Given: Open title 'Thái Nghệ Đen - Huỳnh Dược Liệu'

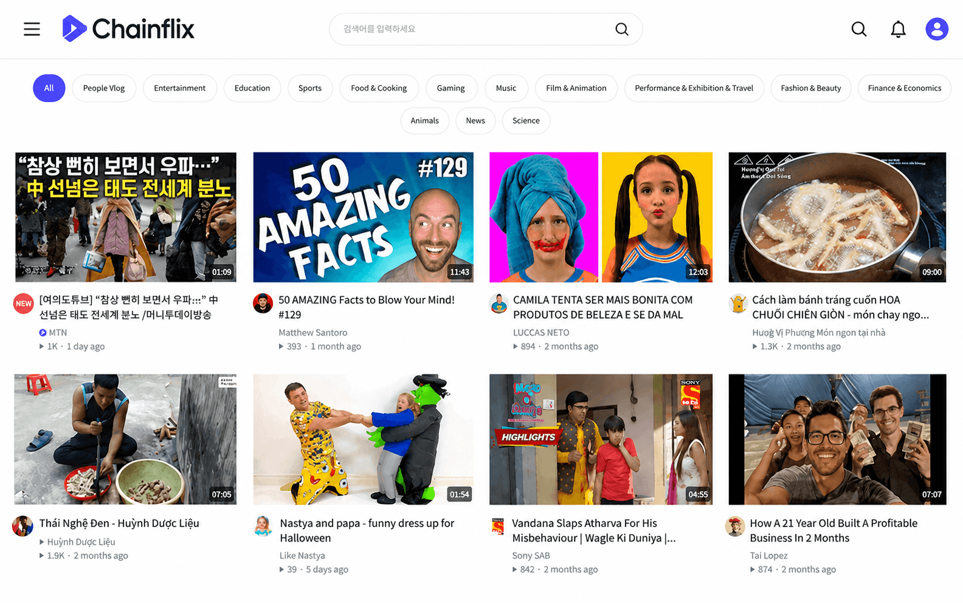Looking at the screenshot, I should point(119,523).
